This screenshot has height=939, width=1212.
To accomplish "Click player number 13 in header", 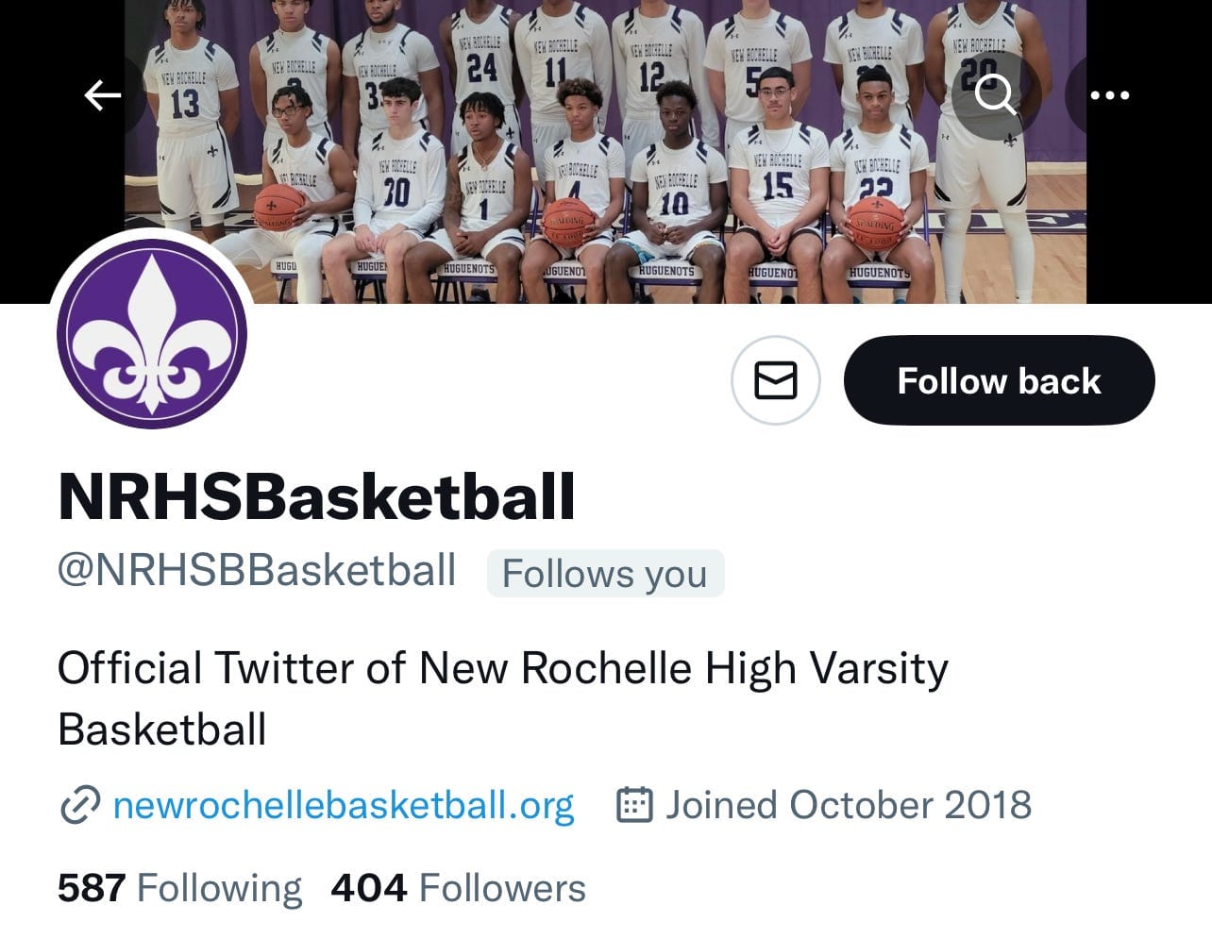I will coord(186,102).
